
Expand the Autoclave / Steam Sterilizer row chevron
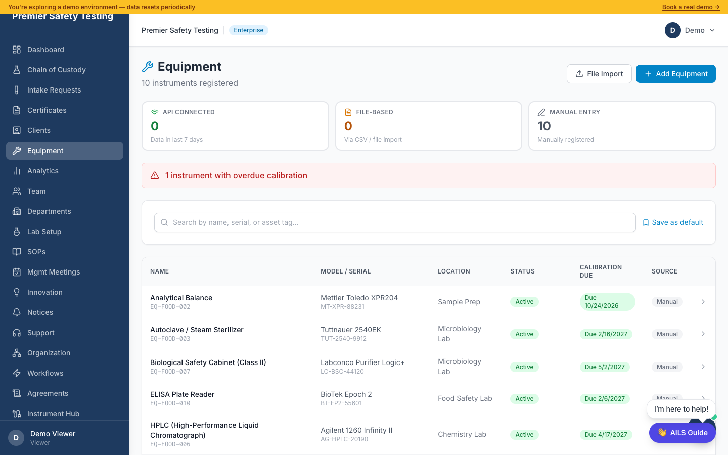703,334
